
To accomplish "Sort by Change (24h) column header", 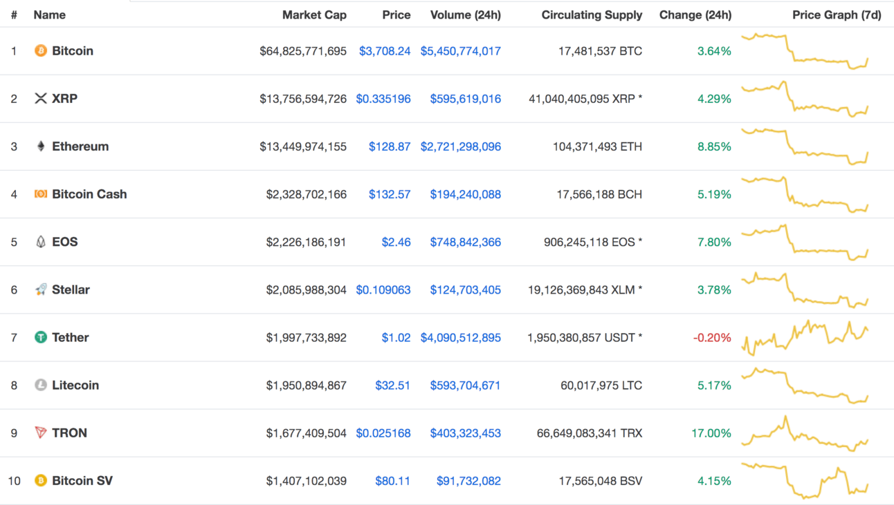I will (x=695, y=15).
